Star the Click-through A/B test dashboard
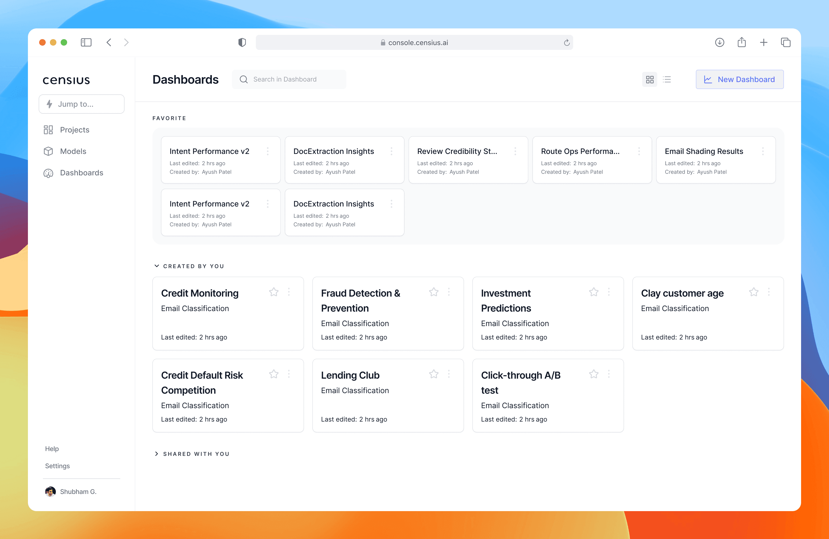Viewport: 829px width, 539px height. coord(594,374)
